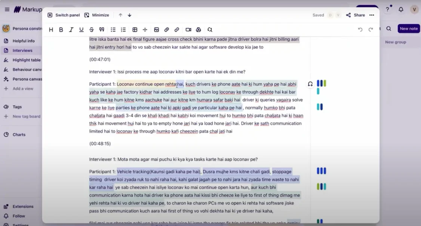Click Add a view

click(x=22, y=89)
